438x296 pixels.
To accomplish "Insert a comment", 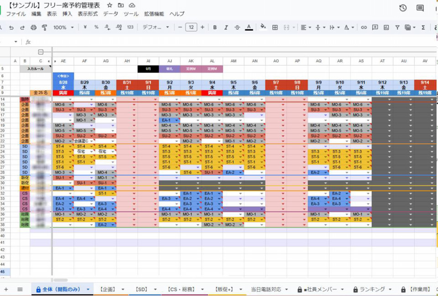I will pyautogui.click(x=375, y=27).
